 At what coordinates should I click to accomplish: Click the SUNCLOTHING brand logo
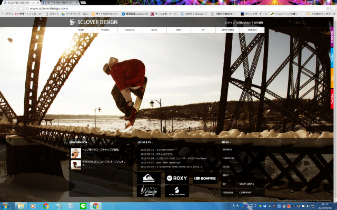point(177,191)
